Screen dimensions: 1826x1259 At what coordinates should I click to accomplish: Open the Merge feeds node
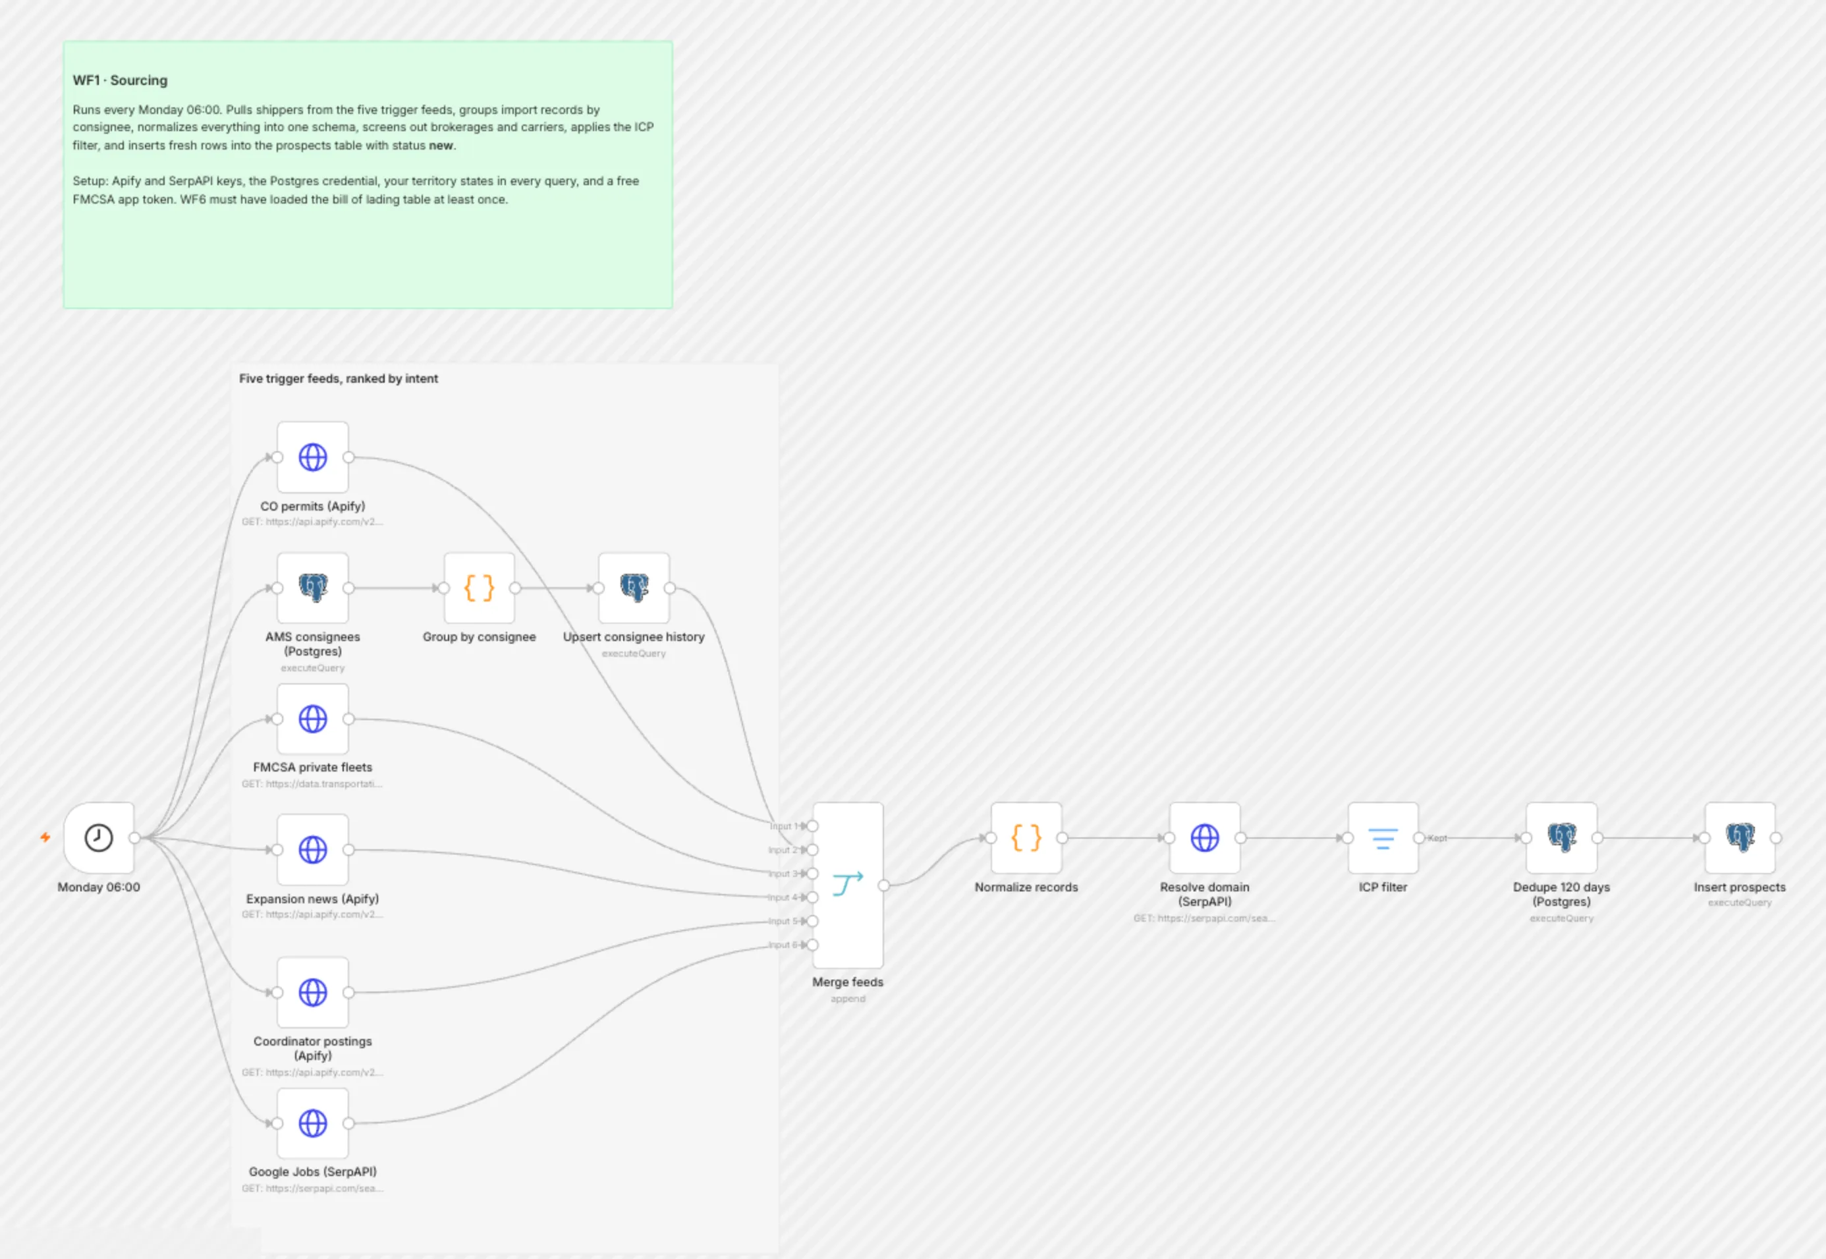(848, 885)
